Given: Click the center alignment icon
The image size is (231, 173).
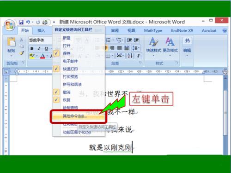Looking at the screenshot, I should (x=106, y=48).
